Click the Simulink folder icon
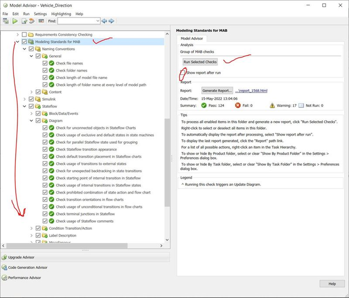This screenshot has width=349, height=298. (38, 99)
